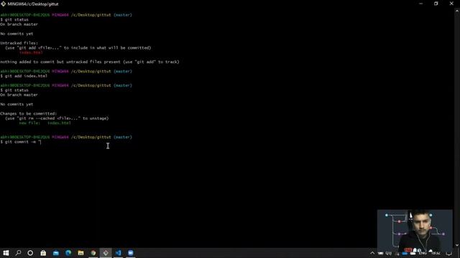Click terminal scrollbar down arrow
The image size is (460, 258).
457,245
